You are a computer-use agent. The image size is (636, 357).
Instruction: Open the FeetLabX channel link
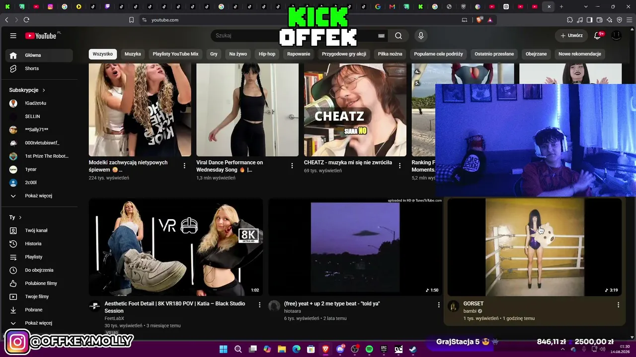(x=114, y=318)
